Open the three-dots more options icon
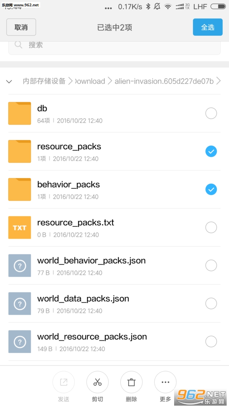The image size is (229, 408). pos(165,382)
